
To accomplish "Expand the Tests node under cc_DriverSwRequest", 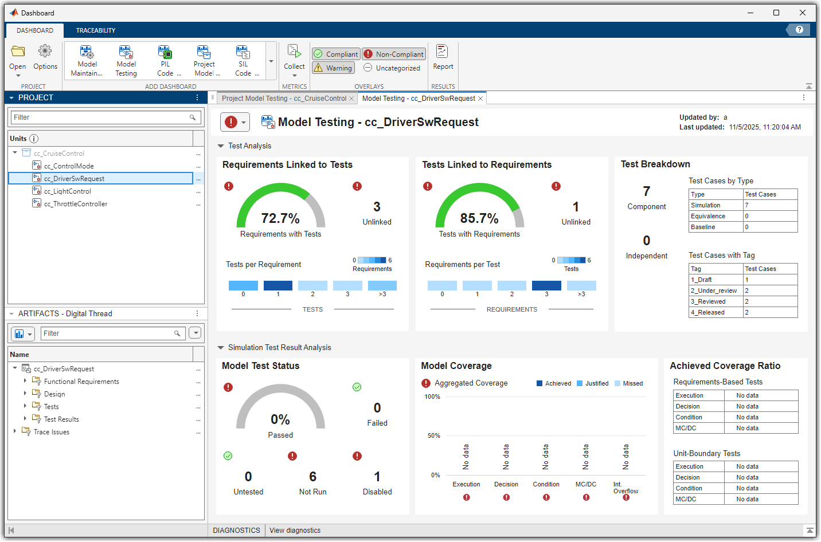I will click(24, 406).
